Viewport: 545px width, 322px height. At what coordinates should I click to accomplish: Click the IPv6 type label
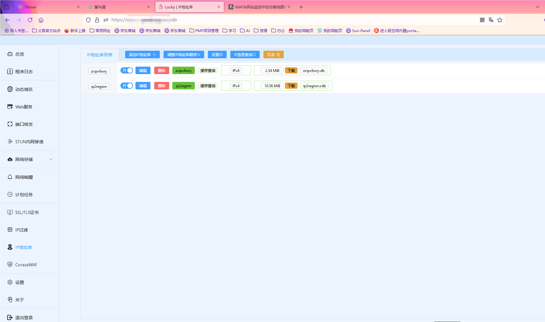tap(236, 70)
